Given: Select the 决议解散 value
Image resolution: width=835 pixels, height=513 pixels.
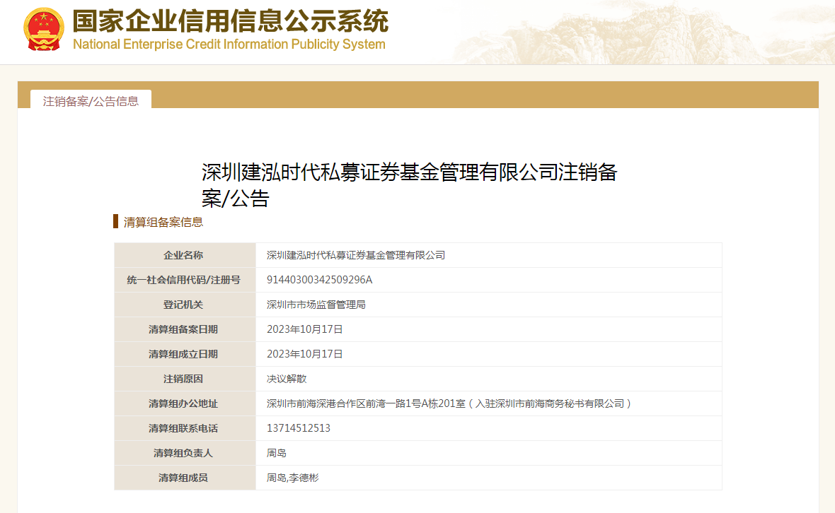Looking at the screenshot, I should tap(287, 379).
